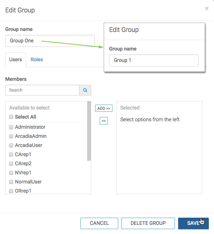Open the Users tab
214x234 pixels.
pyautogui.click(x=16, y=60)
